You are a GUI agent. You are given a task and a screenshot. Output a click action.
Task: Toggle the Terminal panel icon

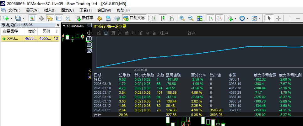58,18
